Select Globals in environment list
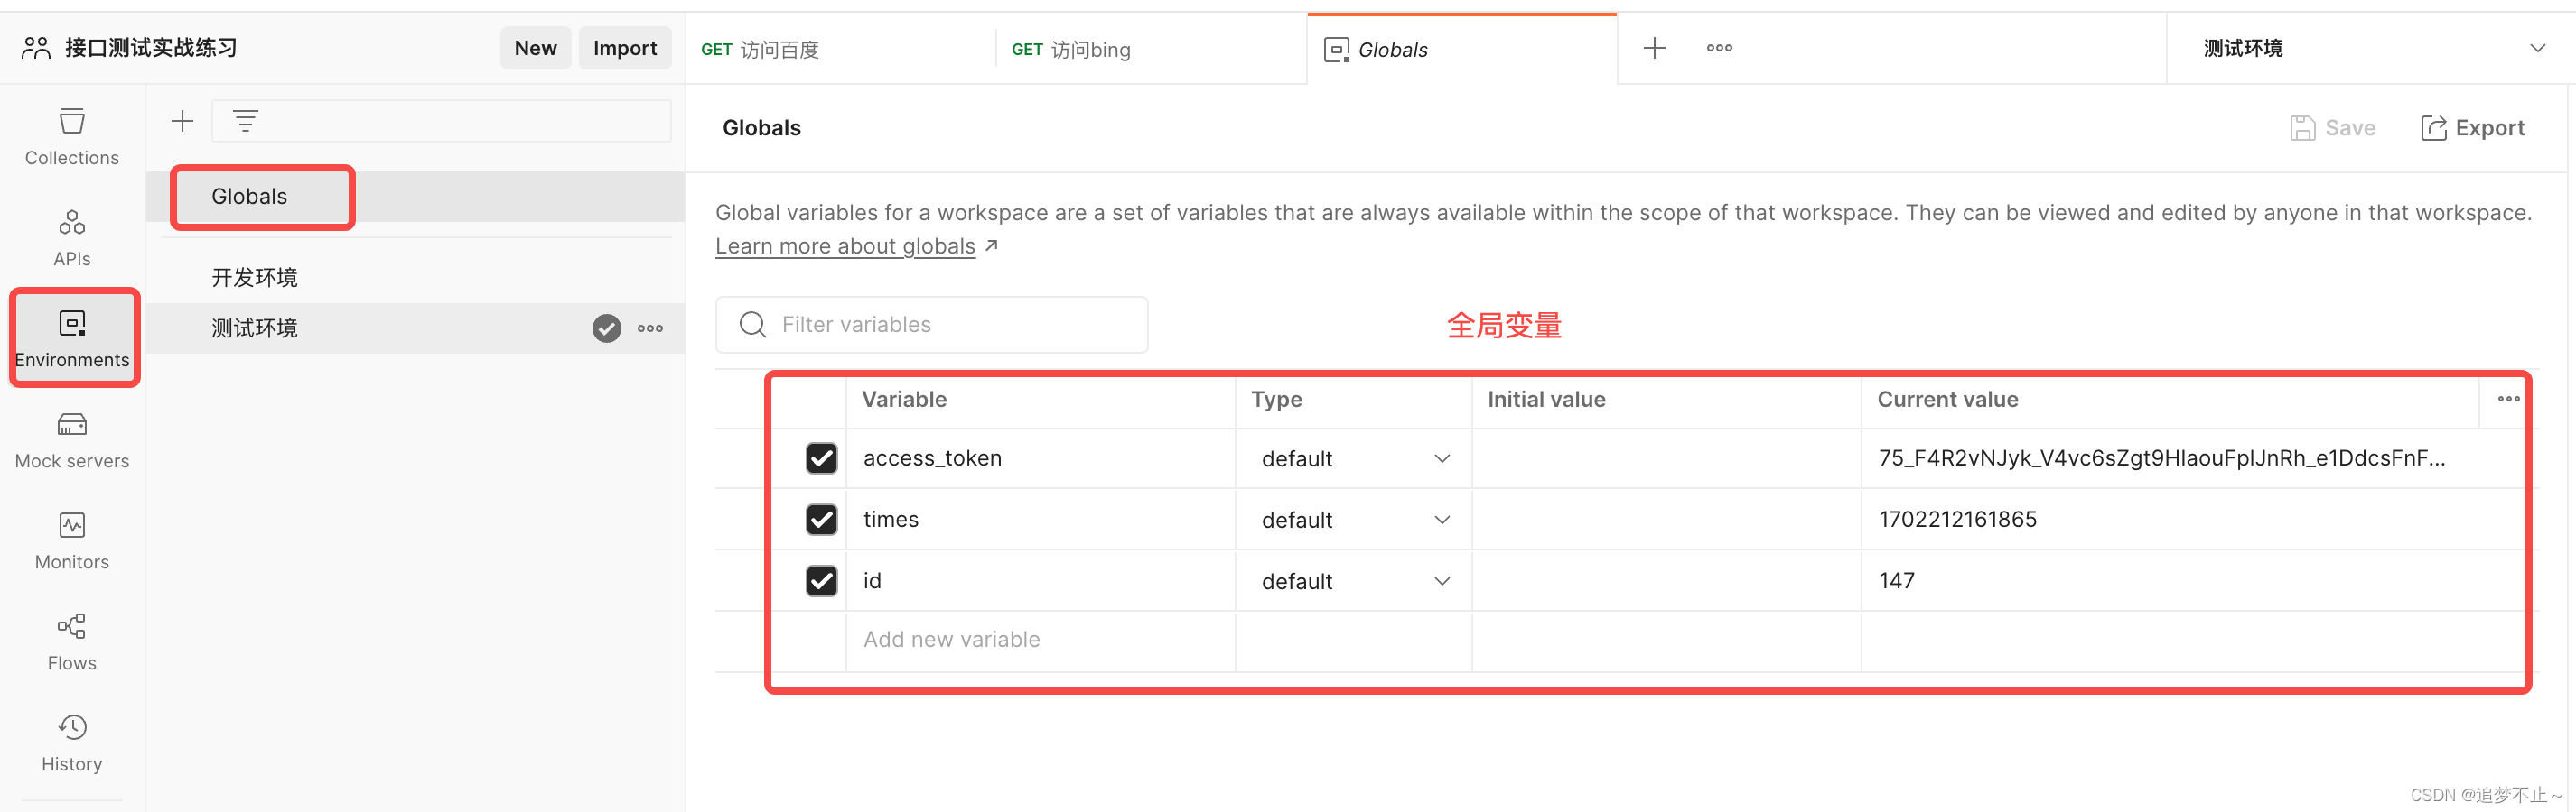Image resolution: width=2576 pixels, height=812 pixels. pos(416,197)
